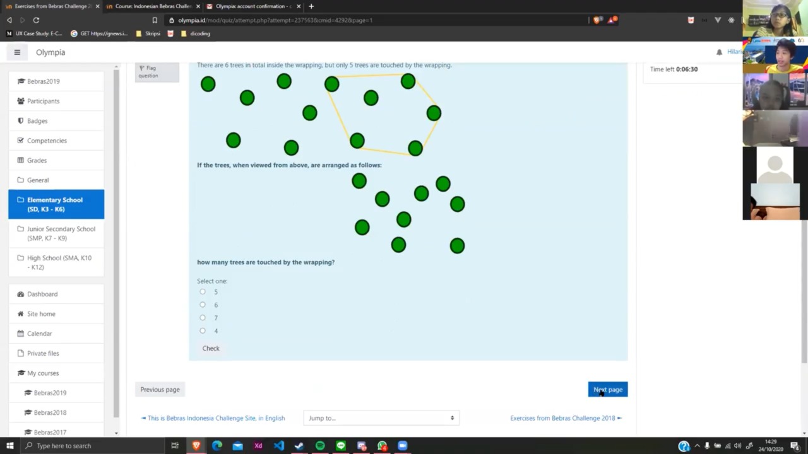The height and width of the screenshot is (454, 808).
Task: Open Windows Start menu
Action: (9, 446)
